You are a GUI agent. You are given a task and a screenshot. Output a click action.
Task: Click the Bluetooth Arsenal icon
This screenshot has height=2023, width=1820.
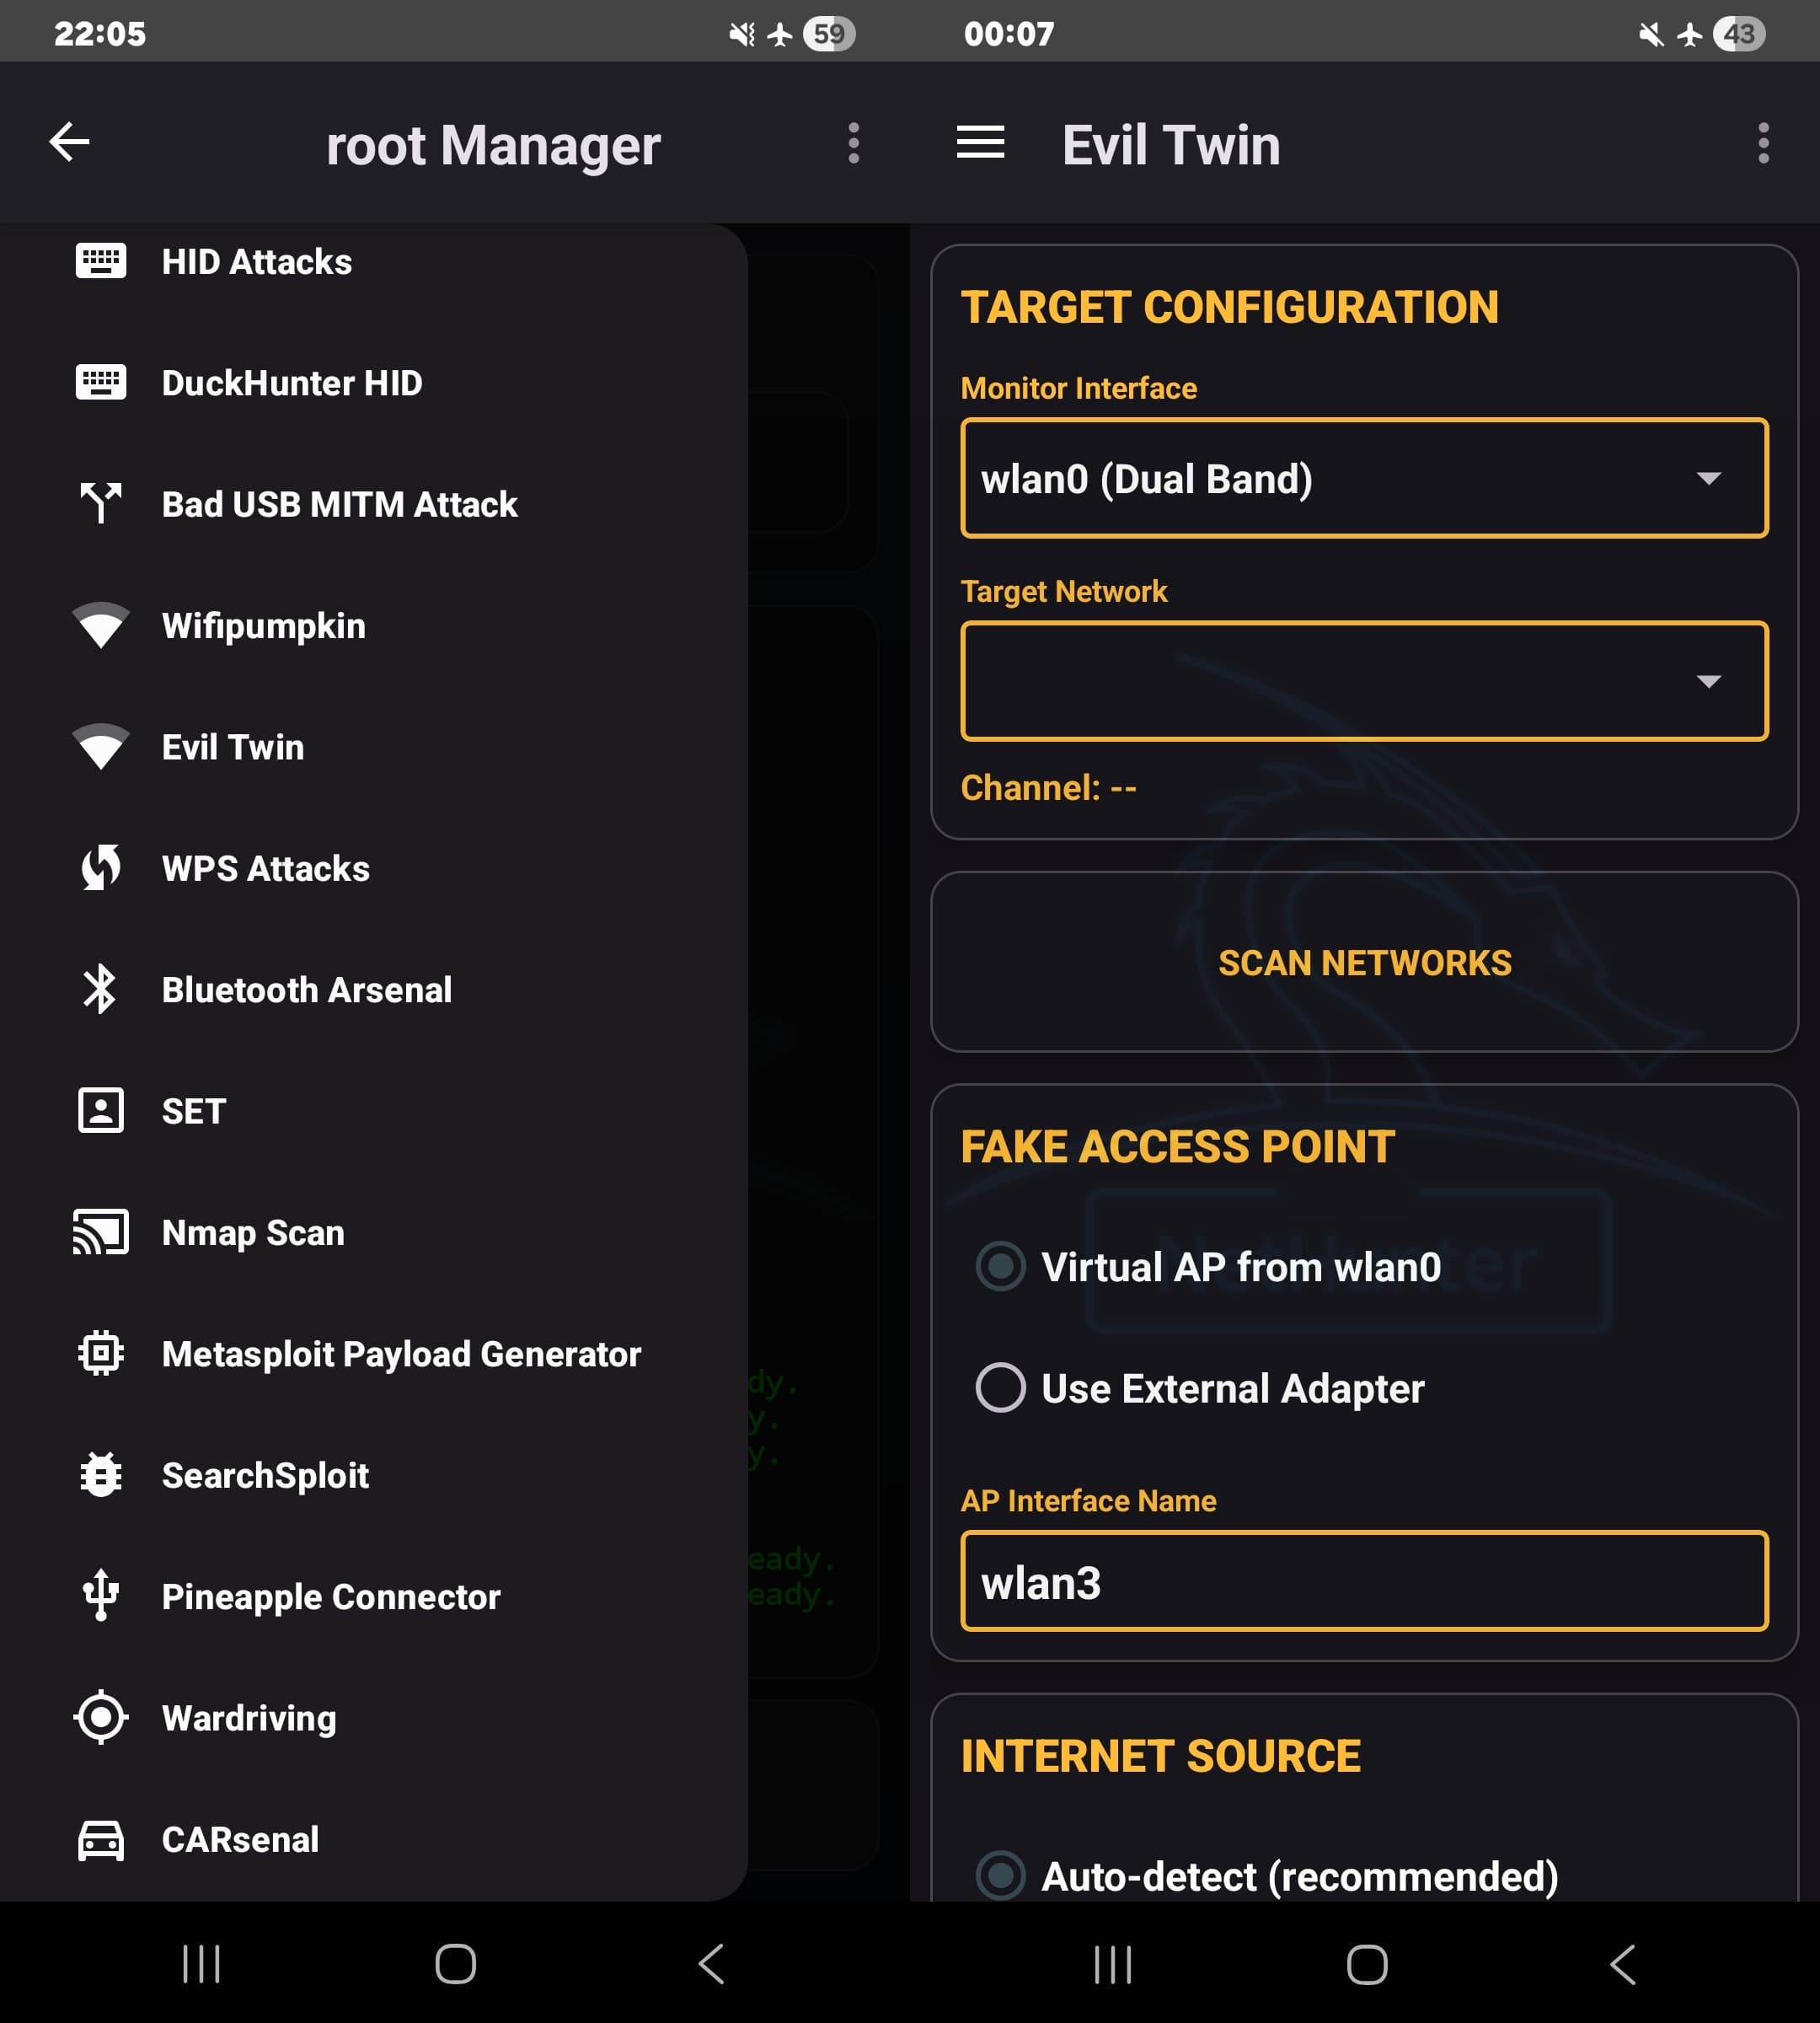click(101, 989)
